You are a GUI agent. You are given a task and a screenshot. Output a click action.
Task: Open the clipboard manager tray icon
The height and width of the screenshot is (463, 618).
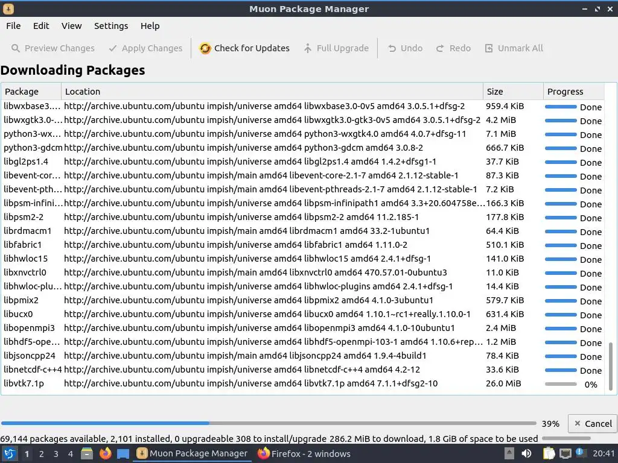click(x=549, y=453)
